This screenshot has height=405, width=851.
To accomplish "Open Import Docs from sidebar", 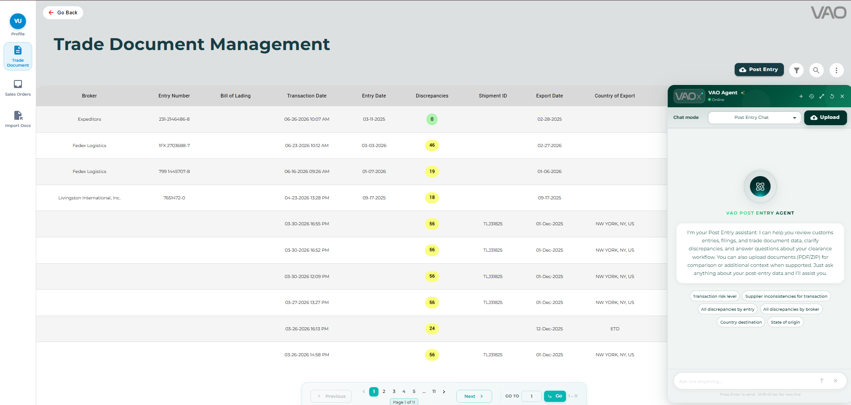I will pyautogui.click(x=18, y=119).
